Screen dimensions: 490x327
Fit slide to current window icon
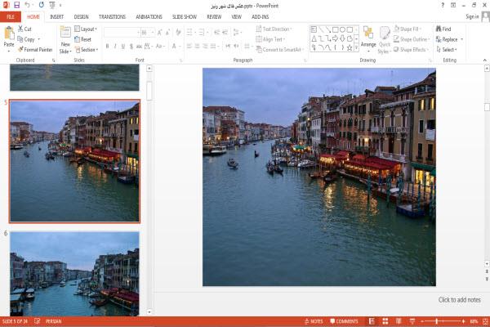click(x=485, y=321)
